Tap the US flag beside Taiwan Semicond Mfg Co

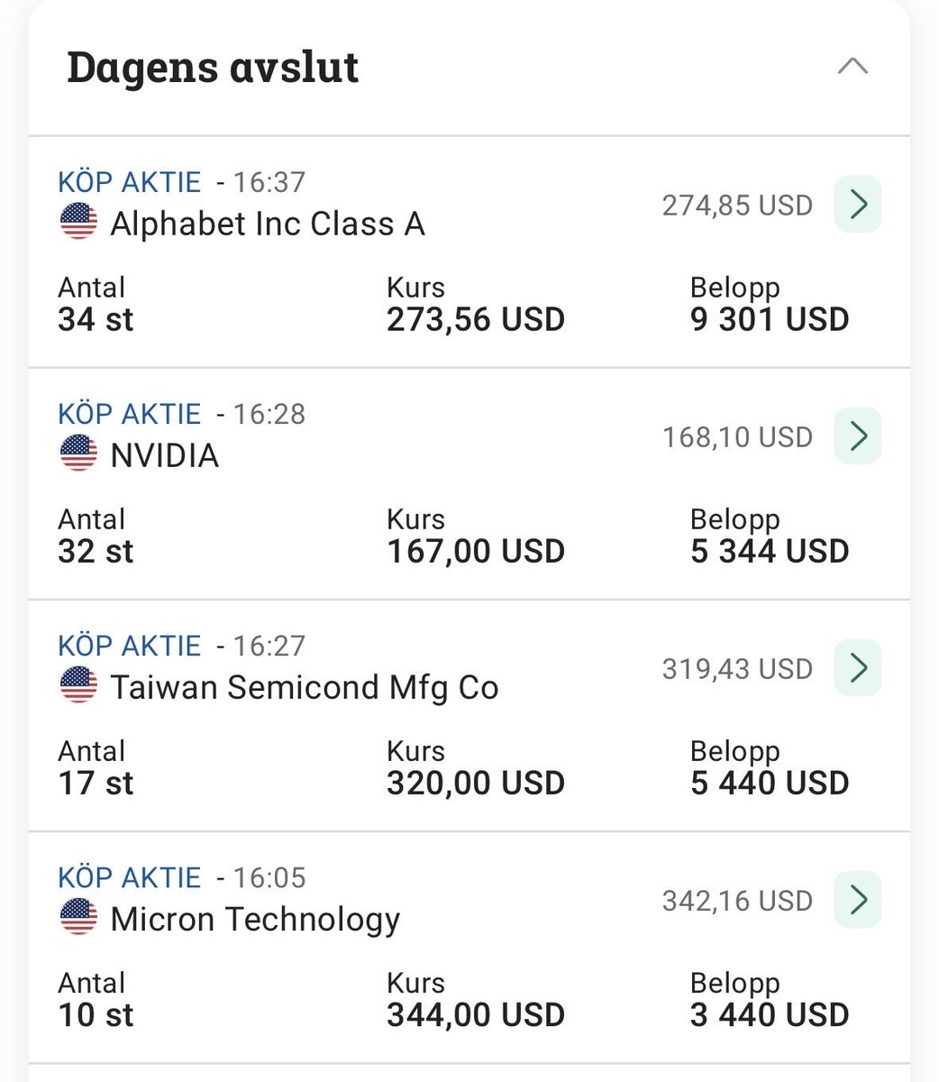click(78, 685)
